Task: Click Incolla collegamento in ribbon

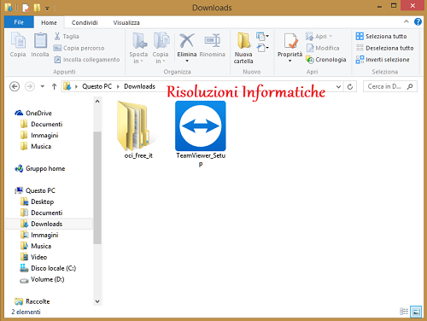Action: pos(87,60)
